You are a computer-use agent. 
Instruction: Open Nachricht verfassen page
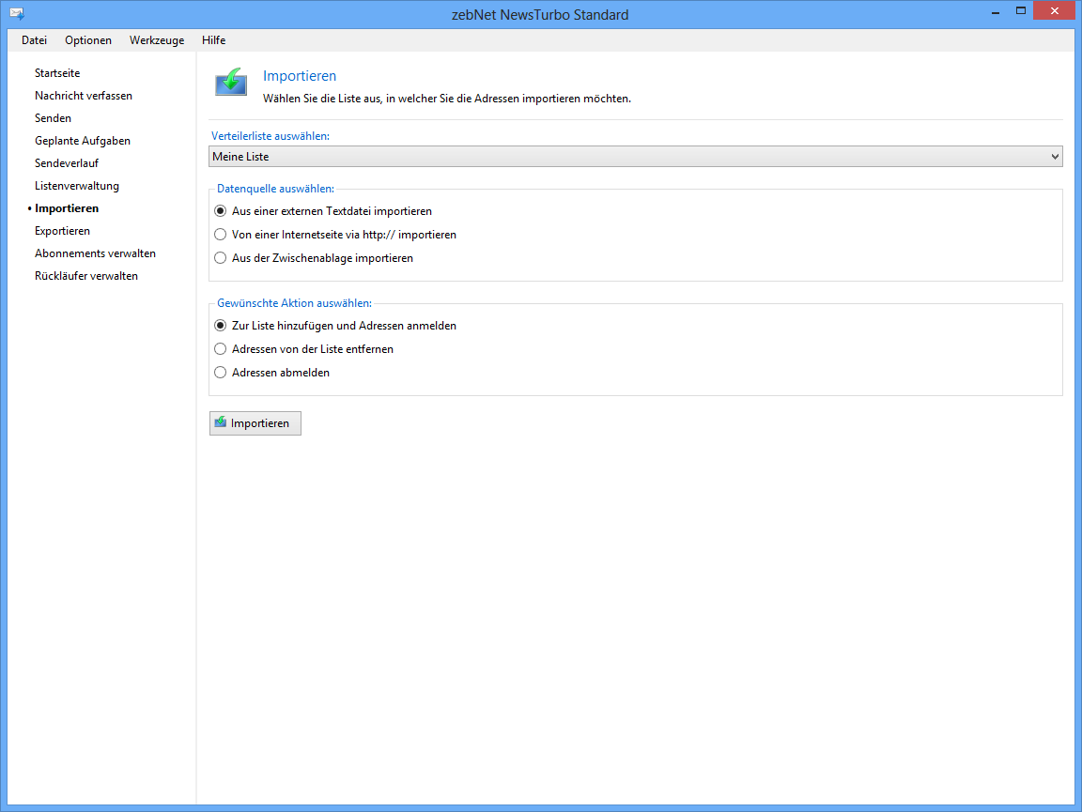click(x=84, y=96)
